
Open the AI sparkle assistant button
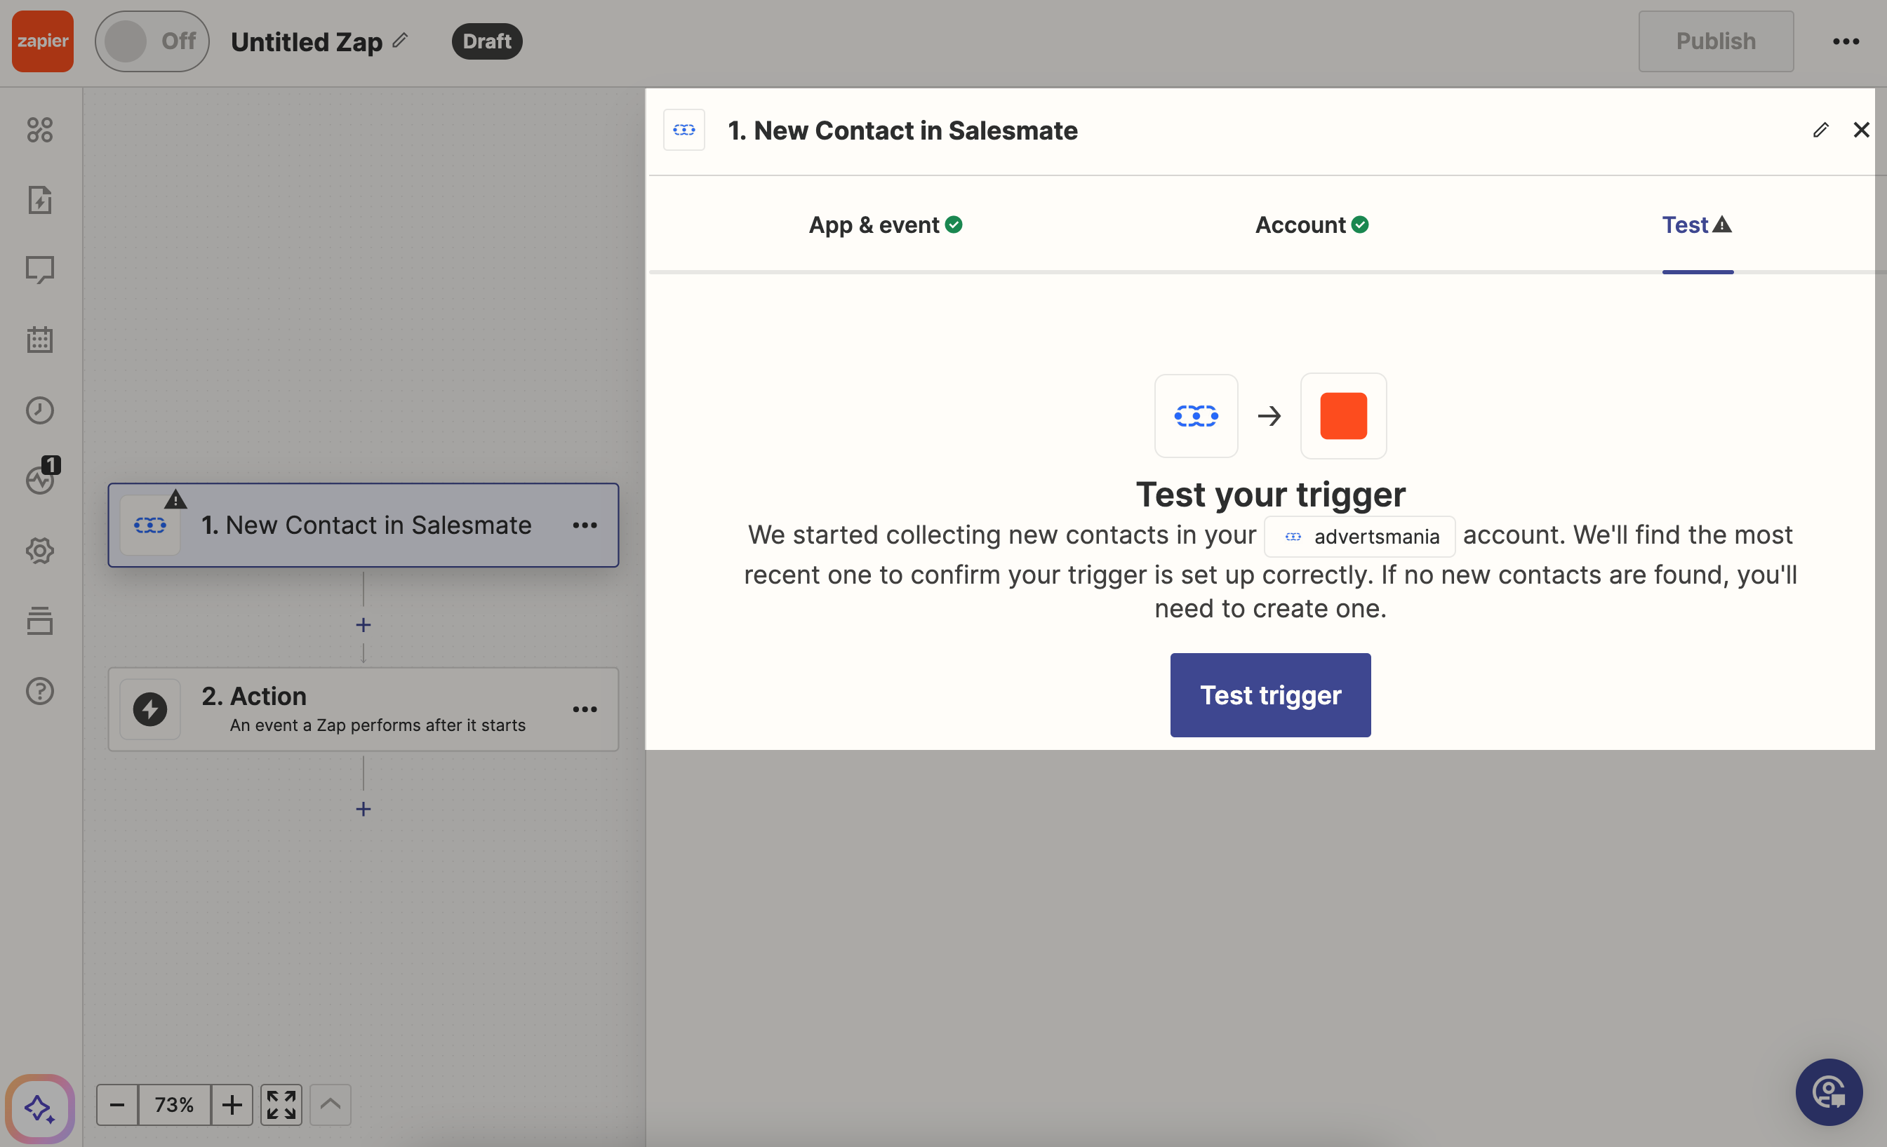tap(40, 1108)
